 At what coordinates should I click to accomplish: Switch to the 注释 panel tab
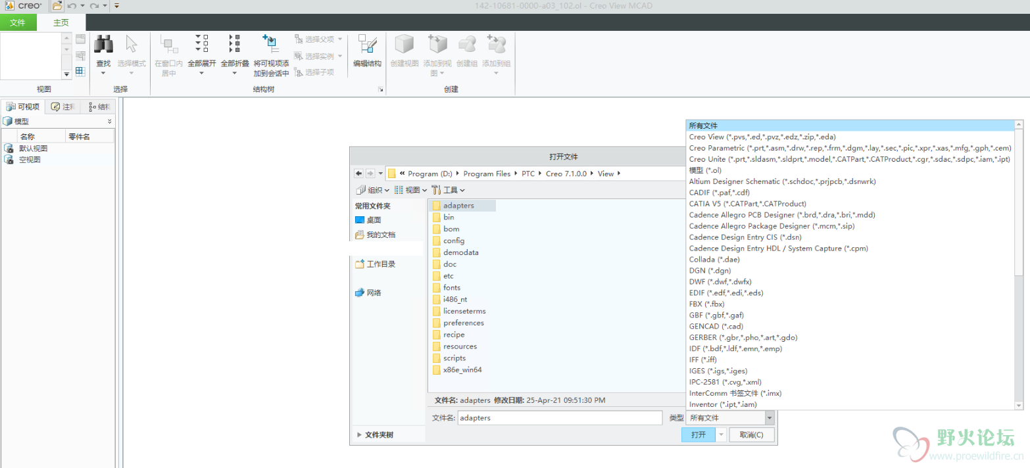(64, 106)
